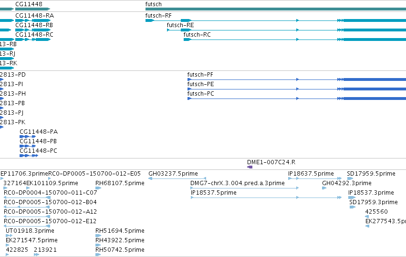The image size is (406, 257).
Task: Click the IP18537.3prime EST label
Action: click(x=371, y=193)
